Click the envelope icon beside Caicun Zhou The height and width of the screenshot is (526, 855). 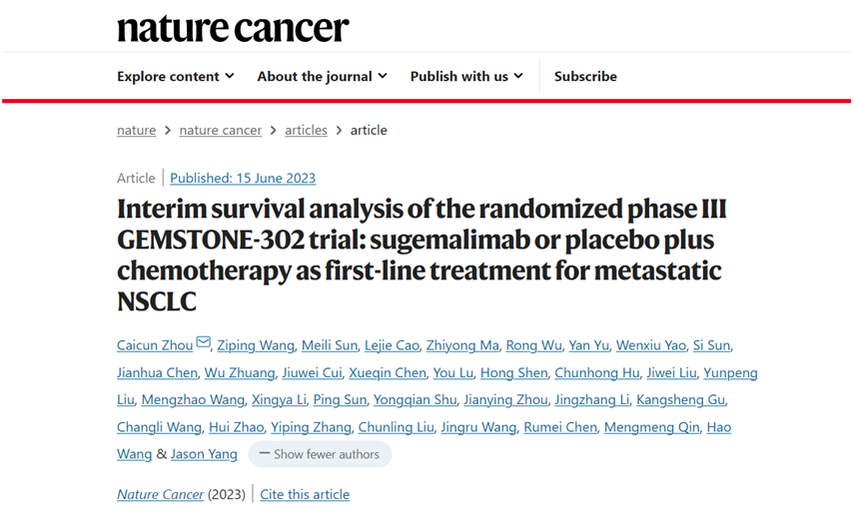coord(204,342)
